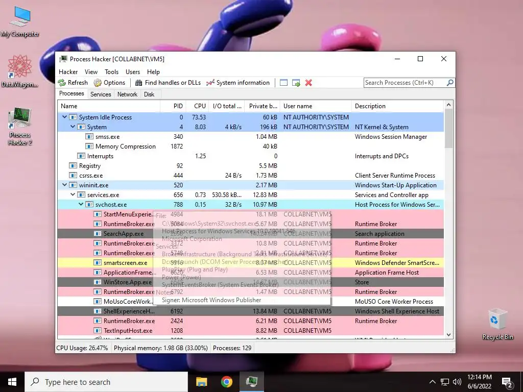Click the find window icon in toolbar
This screenshot has height=392, width=523.
pos(283,83)
